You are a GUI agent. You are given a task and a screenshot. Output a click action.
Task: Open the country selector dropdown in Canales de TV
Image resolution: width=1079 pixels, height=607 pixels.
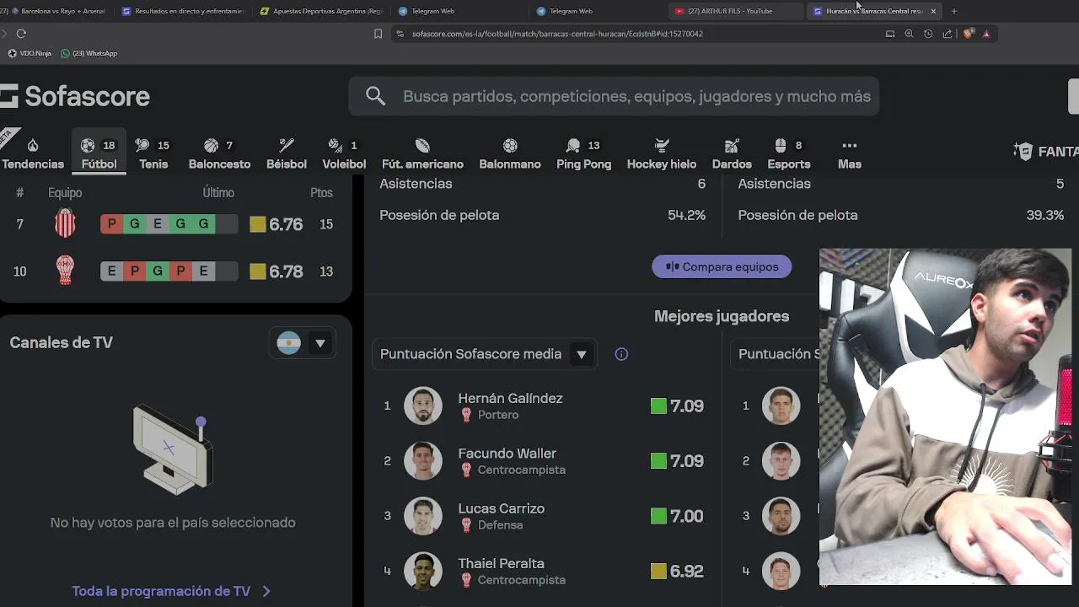(303, 343)
